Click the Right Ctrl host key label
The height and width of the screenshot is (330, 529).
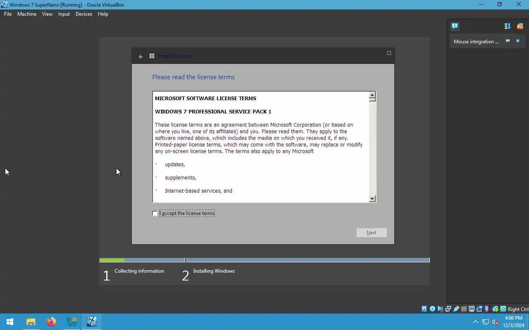click(x=518, y=309)
